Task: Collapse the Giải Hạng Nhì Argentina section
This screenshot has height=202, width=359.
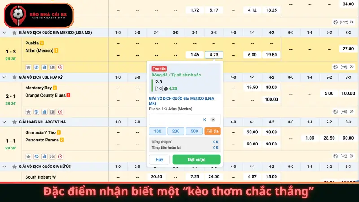Action: click(4, 122)
